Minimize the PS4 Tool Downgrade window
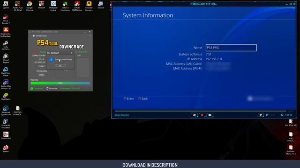 [85, 32]
